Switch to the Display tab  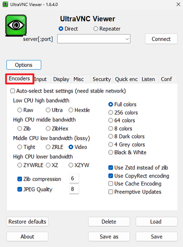coord(61,79)
